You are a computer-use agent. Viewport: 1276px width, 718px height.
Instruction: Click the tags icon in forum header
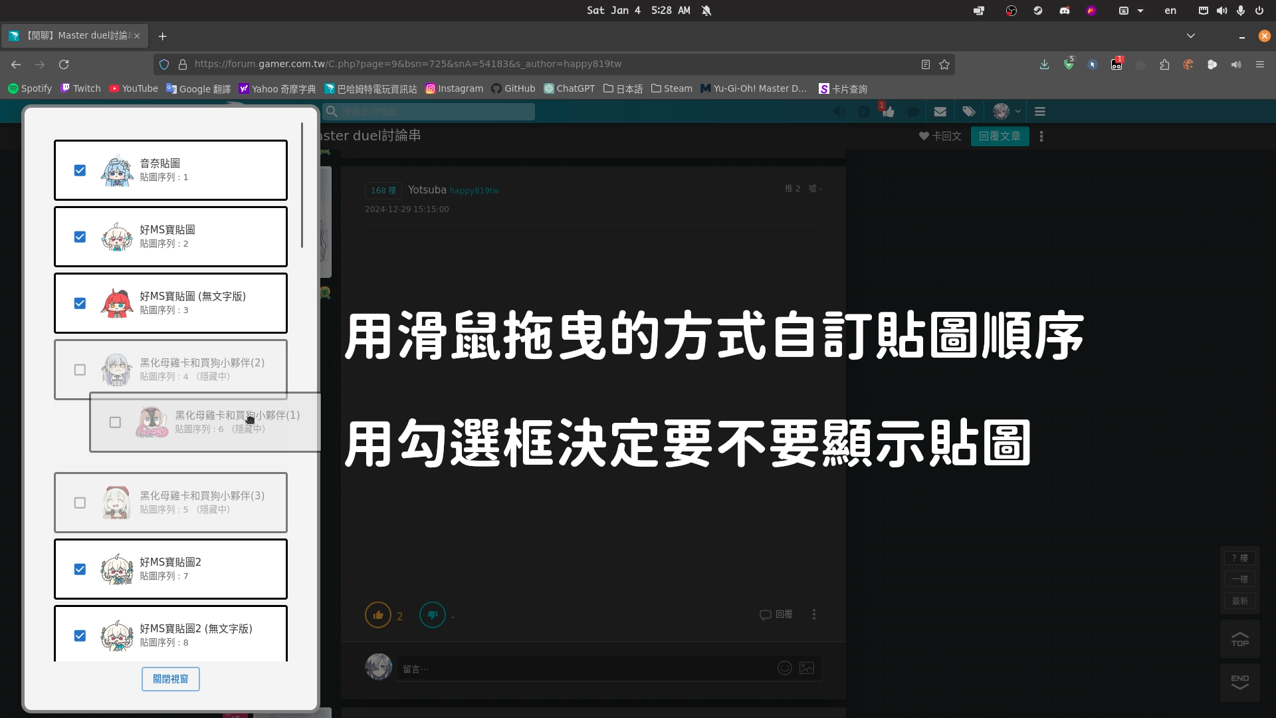[x=969, y=112]
